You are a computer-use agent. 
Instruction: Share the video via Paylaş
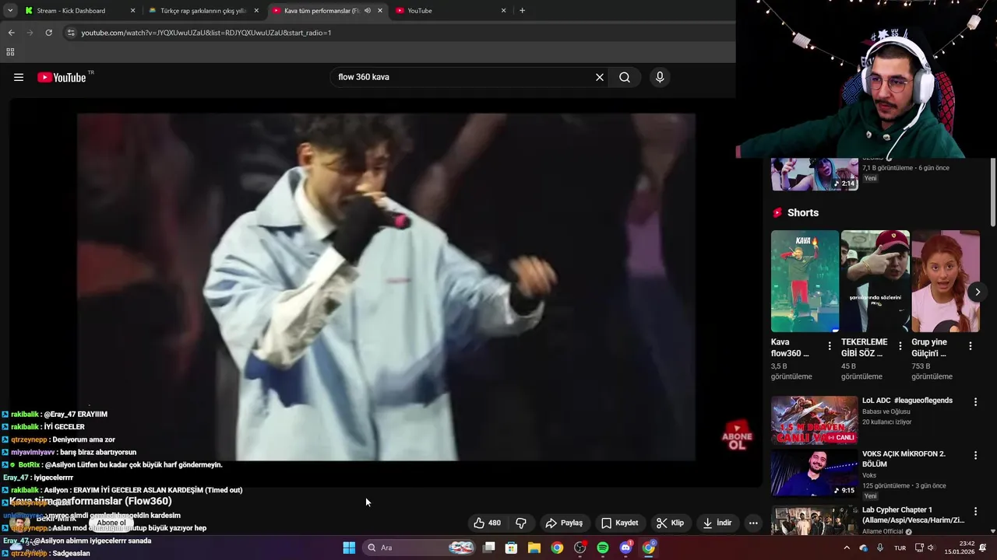(x=564, y=523)
